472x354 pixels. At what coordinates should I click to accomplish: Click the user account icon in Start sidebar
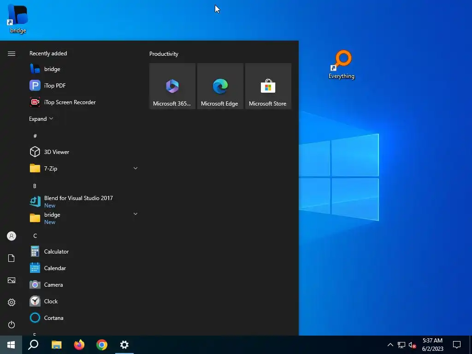12,236
